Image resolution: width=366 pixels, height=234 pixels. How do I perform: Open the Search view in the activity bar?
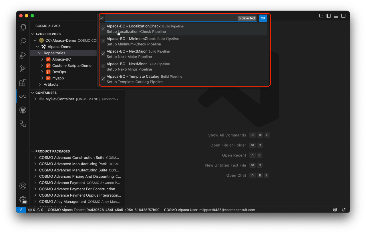coord(23,41)
